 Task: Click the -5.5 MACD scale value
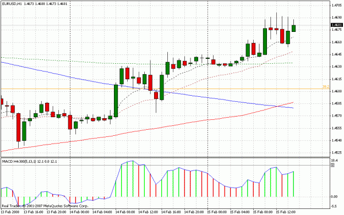pos(334,206)
